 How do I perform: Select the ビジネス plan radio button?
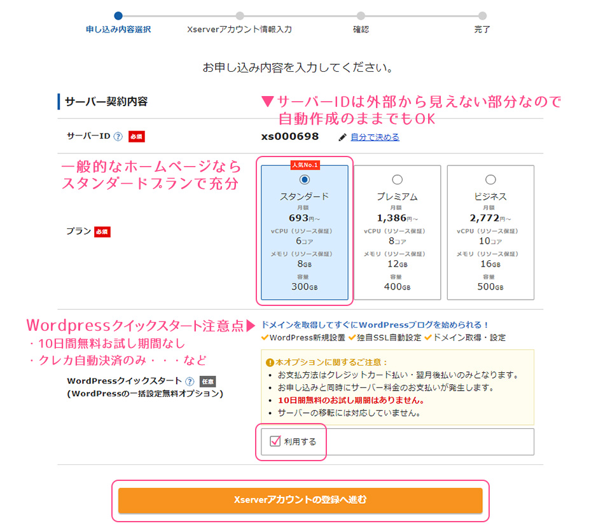click(x=490, y=179)
